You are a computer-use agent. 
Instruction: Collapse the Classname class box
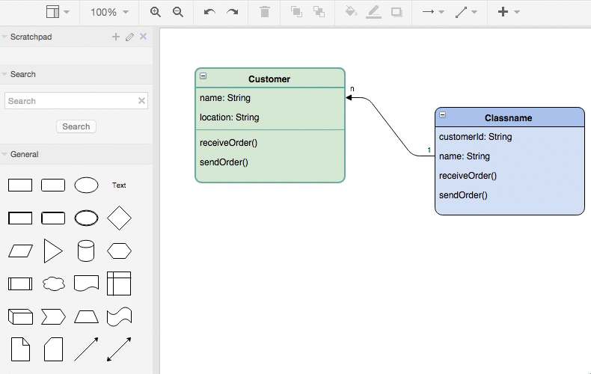tap(443, 115)
